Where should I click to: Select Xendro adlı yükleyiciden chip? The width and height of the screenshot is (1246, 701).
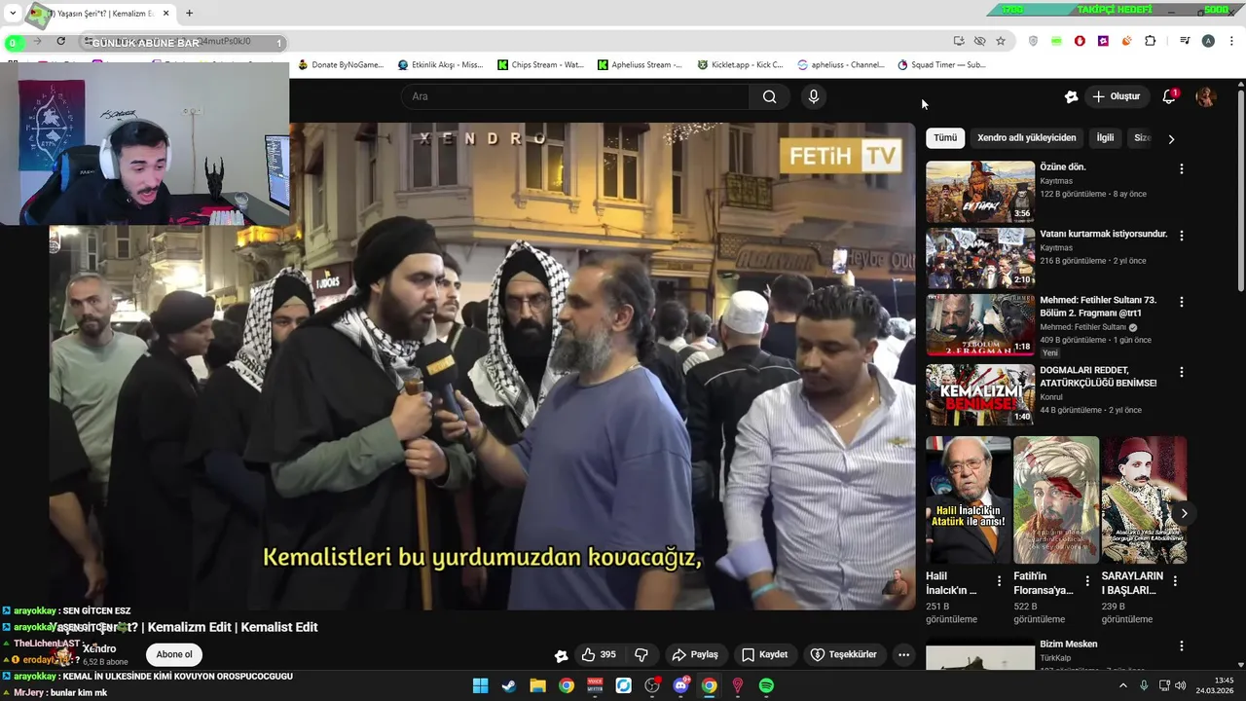tap(1026, 138)
